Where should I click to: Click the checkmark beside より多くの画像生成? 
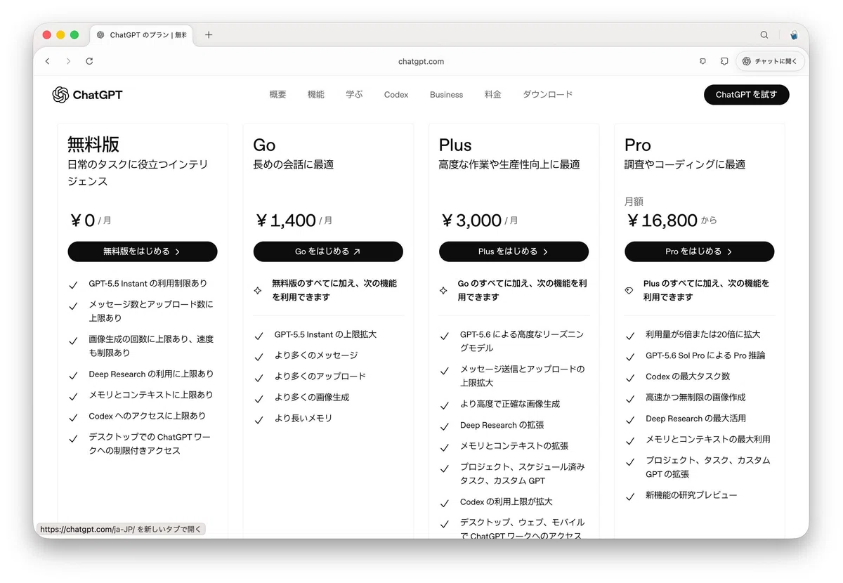point(259,398)
